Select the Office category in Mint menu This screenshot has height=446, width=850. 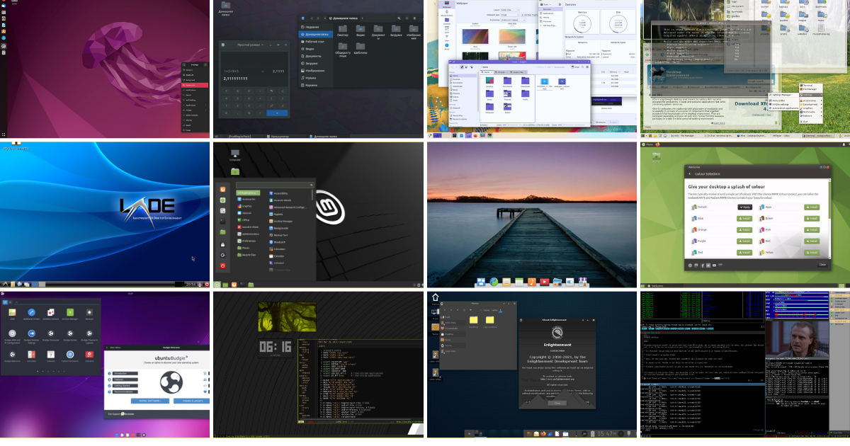[243, 220]
